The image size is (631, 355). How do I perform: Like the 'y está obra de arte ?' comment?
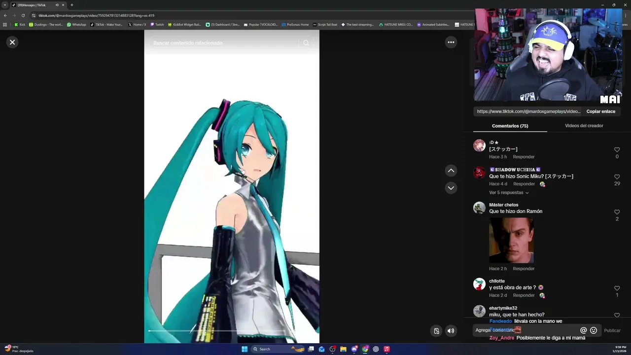click(x=617, y=288)
